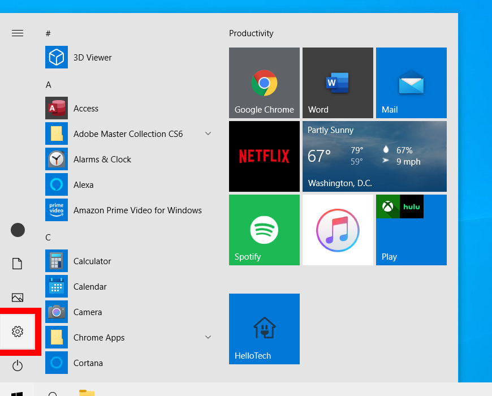Open the Play folder tile

pos(411,230)
